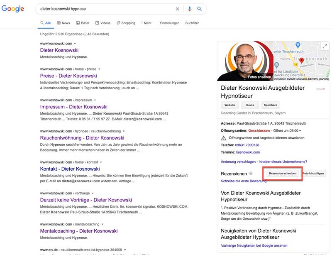This screenshot has width=332, height=255.
Task: Click the help icon next to Rezensionen
Action: tap(251, 174)
